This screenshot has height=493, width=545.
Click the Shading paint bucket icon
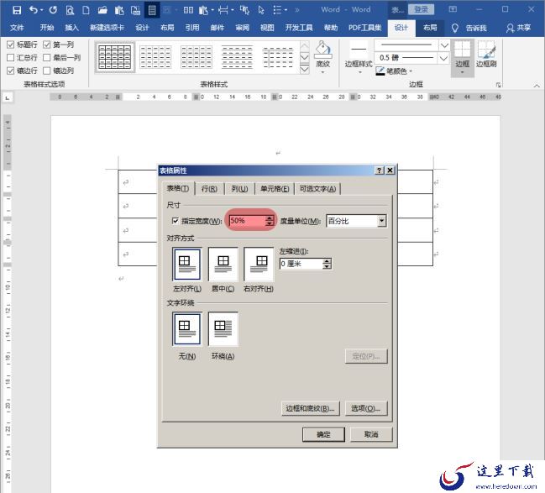coord(323,50)
